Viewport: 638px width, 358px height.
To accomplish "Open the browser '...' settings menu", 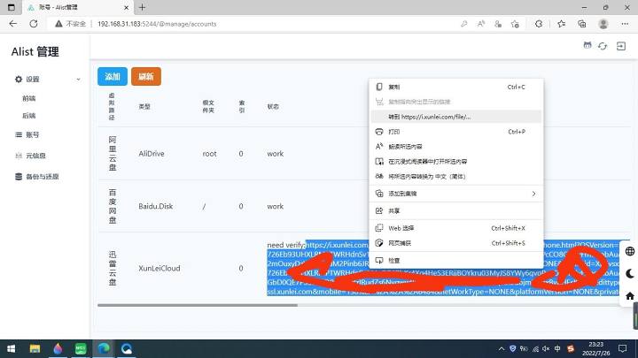I will point(625,24).
